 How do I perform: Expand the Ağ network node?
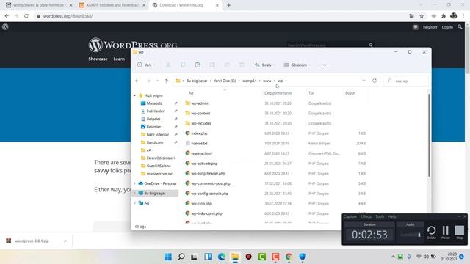tap(134, 203)
